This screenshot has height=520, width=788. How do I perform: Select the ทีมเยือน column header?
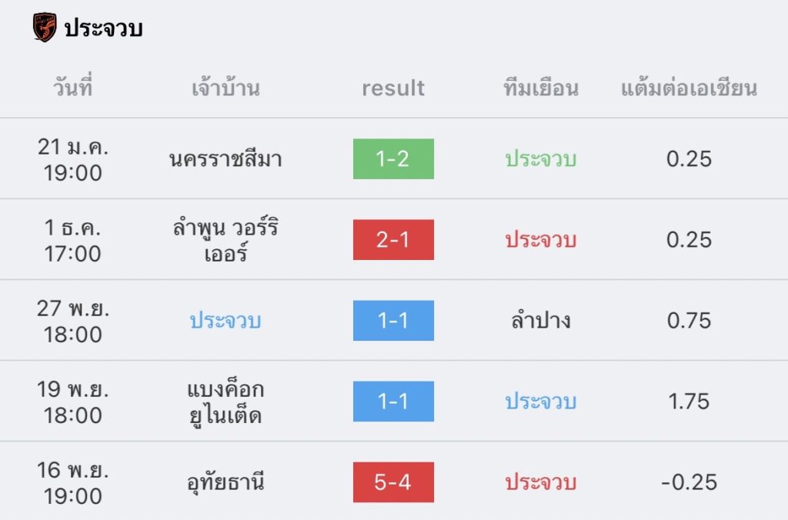tap(541, 88)
